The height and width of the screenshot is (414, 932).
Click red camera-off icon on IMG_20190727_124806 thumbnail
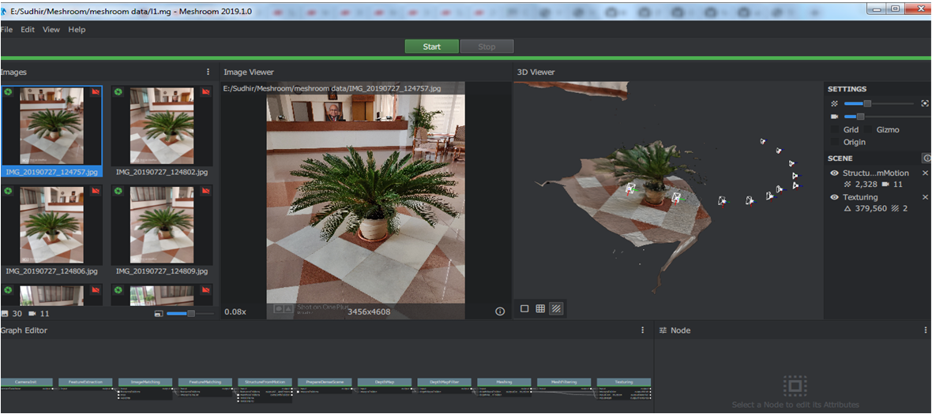coord(95,191)
